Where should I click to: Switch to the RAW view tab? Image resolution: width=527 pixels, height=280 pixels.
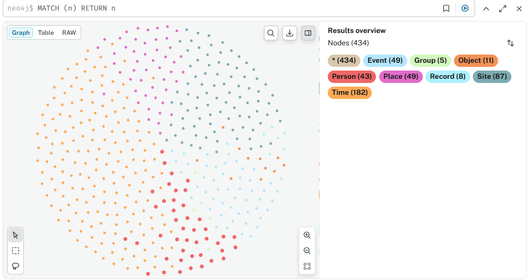tap(69, 33)
